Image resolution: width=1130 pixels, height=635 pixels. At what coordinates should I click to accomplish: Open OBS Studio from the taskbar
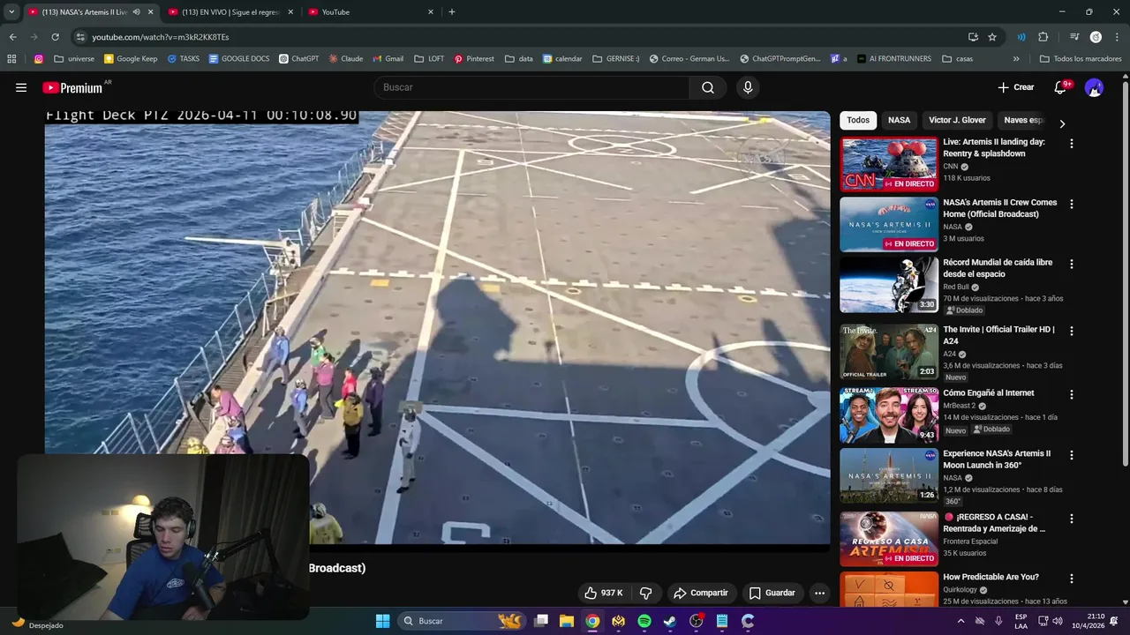pyautogui.click(x=697, y=621)
